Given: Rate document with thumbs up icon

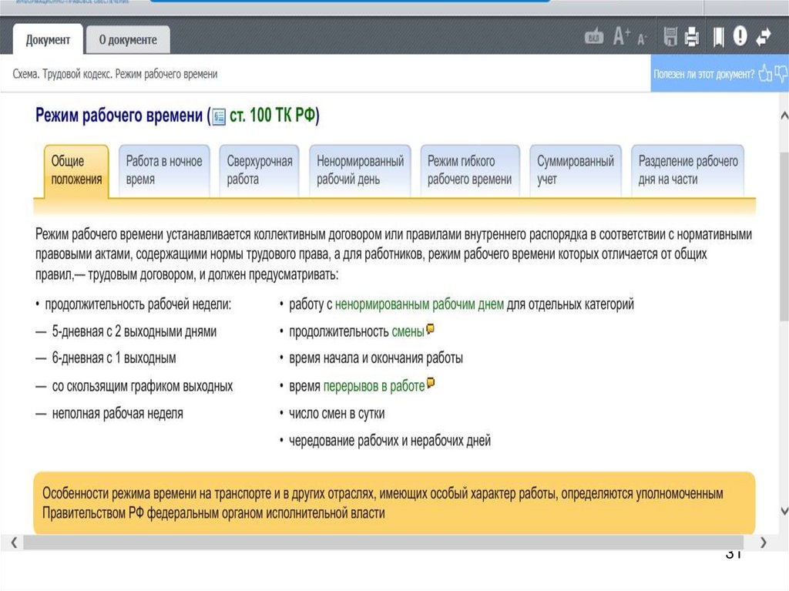Looking at the screenshot, I should click(x=765, y=73).
